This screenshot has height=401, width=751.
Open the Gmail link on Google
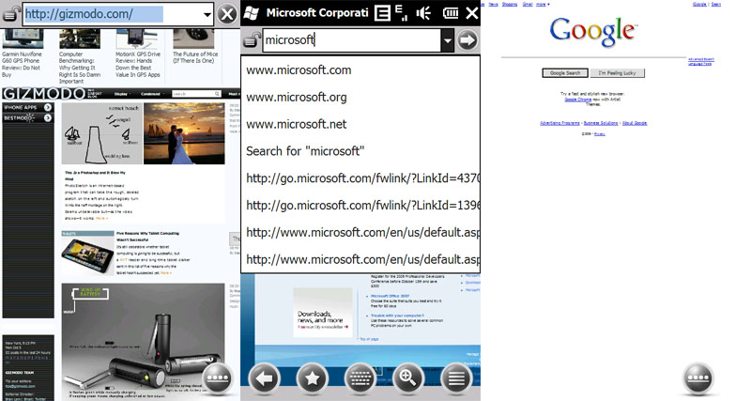(x=528, y=5)
